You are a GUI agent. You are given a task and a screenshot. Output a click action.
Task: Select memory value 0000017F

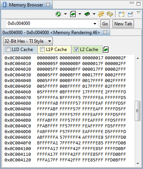[x=93, y=64]
